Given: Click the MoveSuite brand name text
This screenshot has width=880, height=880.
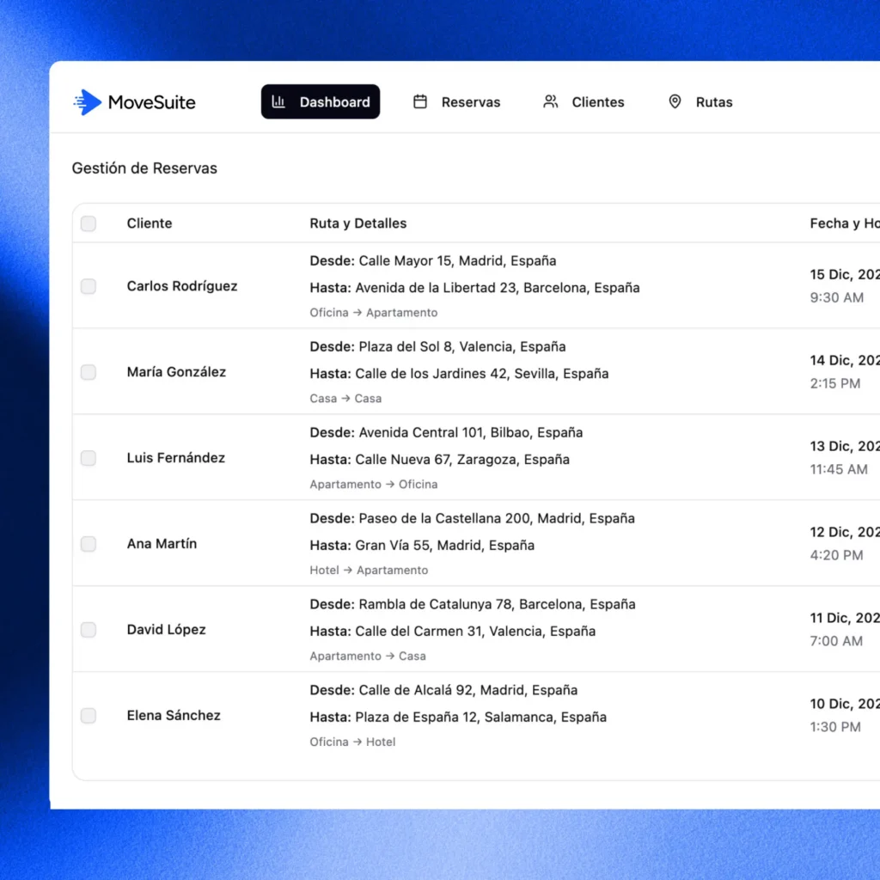Looking at the screenshot, I should point(151,102).
